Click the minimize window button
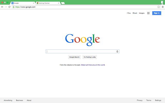The height and width of the screenshot is (103, 165). tap(5, 2)
